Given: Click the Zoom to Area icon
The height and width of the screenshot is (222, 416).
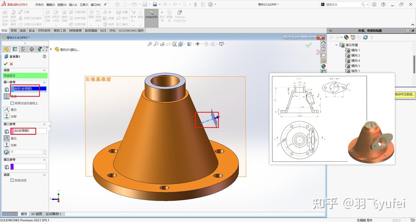Looking at the screenshot, I should (x=156, y=44).
